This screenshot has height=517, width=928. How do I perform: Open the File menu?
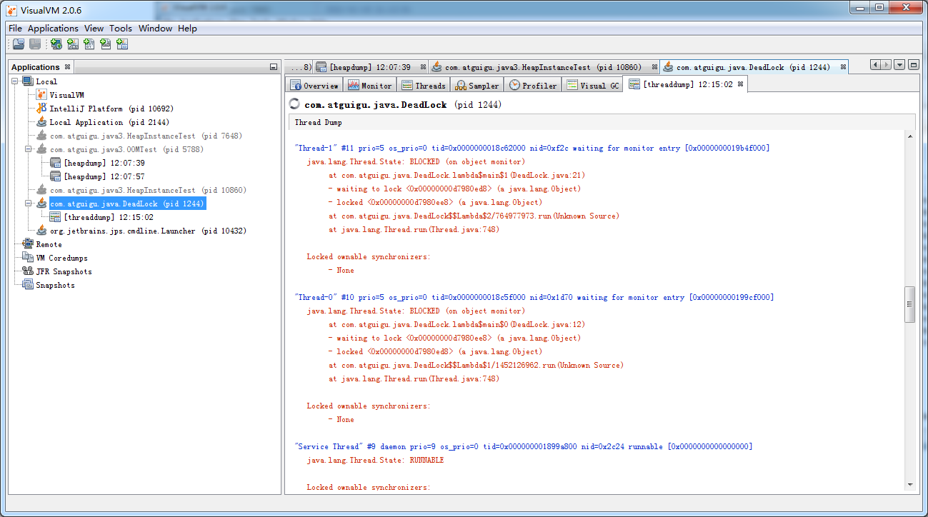point(15,29)
